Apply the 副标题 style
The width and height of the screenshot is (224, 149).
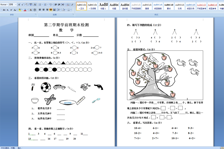[x=125, y=6]
